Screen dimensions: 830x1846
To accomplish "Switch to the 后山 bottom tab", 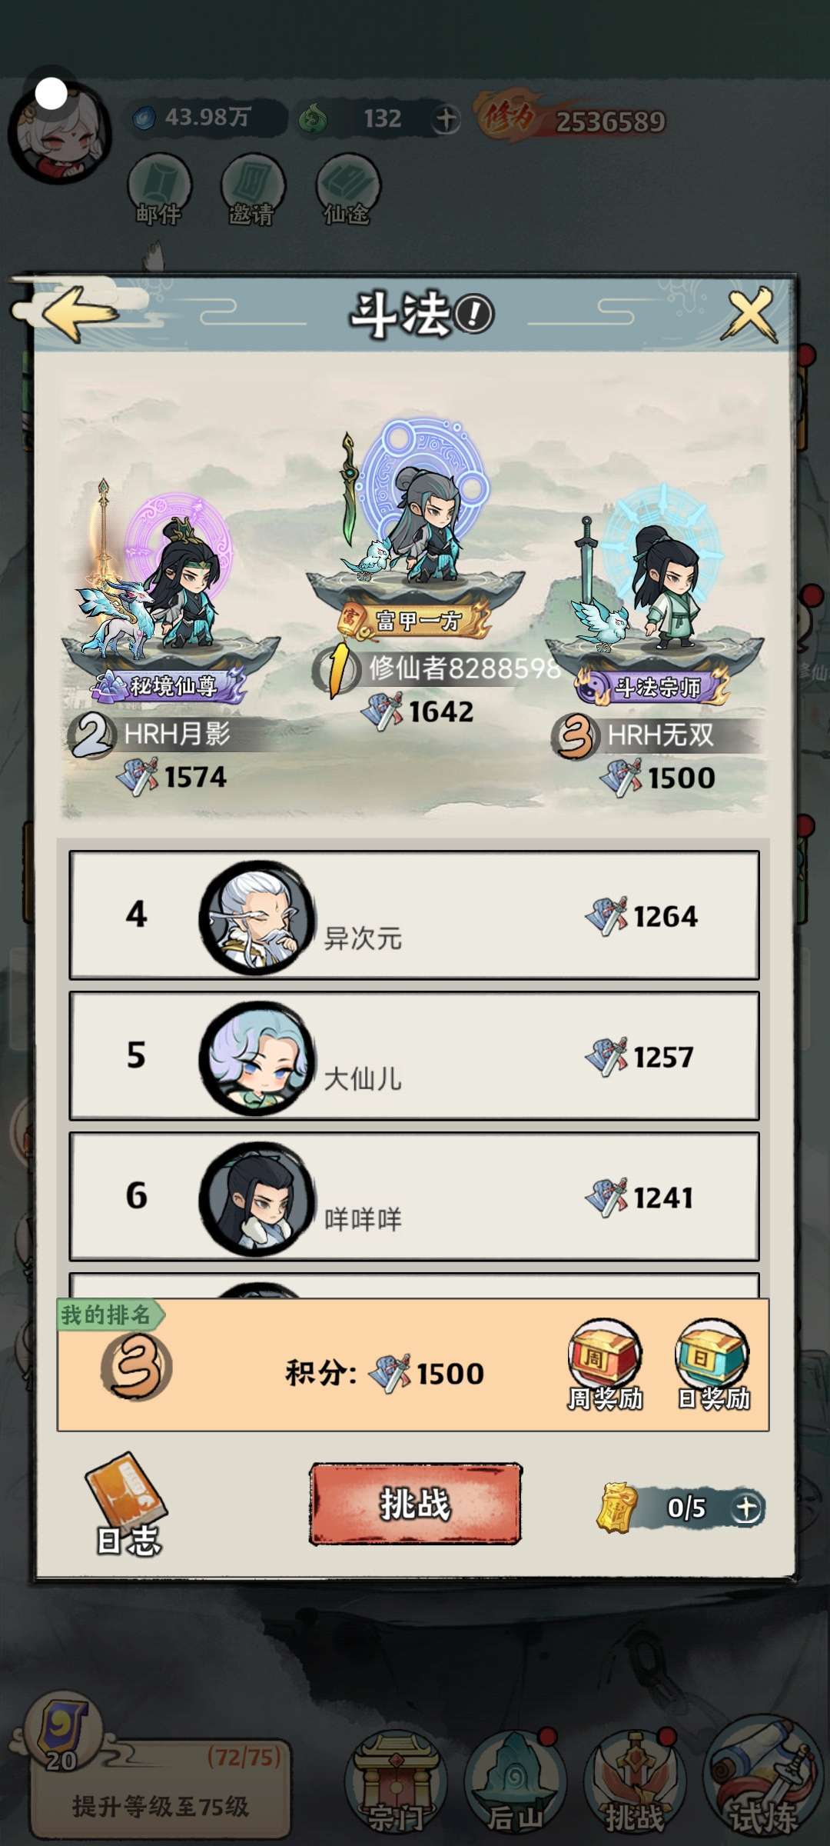I will [515, 1783].
